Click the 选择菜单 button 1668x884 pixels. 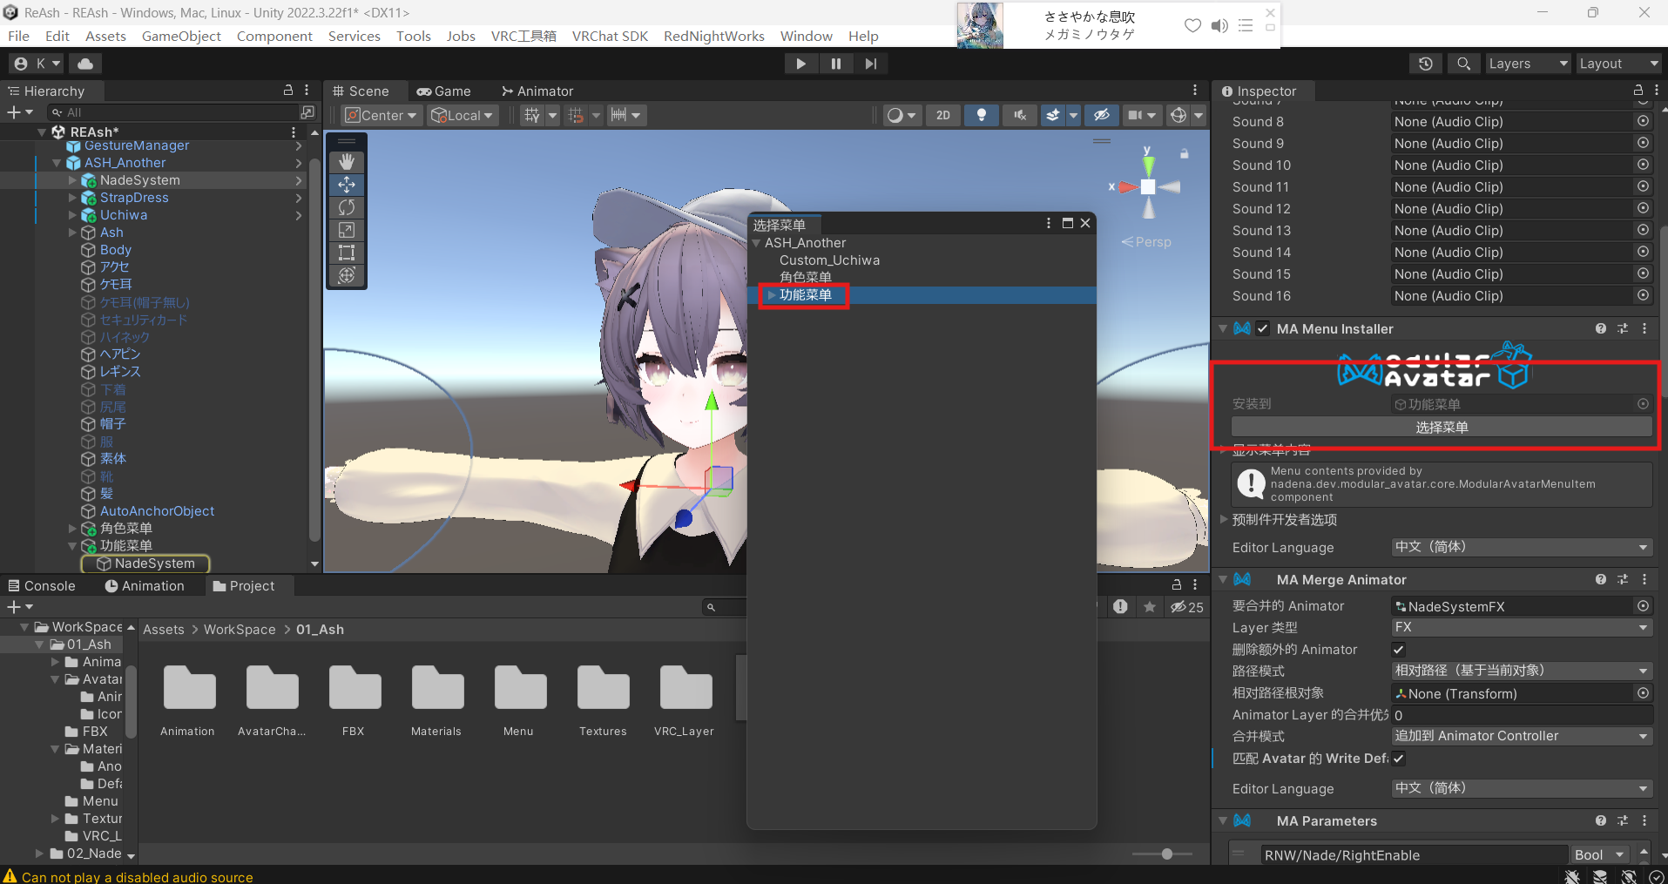click(x=1442, y=428)
